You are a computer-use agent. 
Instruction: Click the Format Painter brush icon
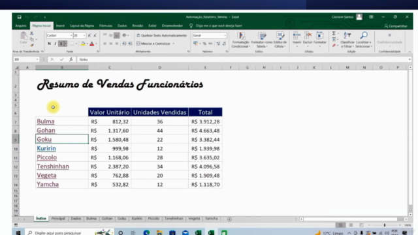click(x=32, y=45)
